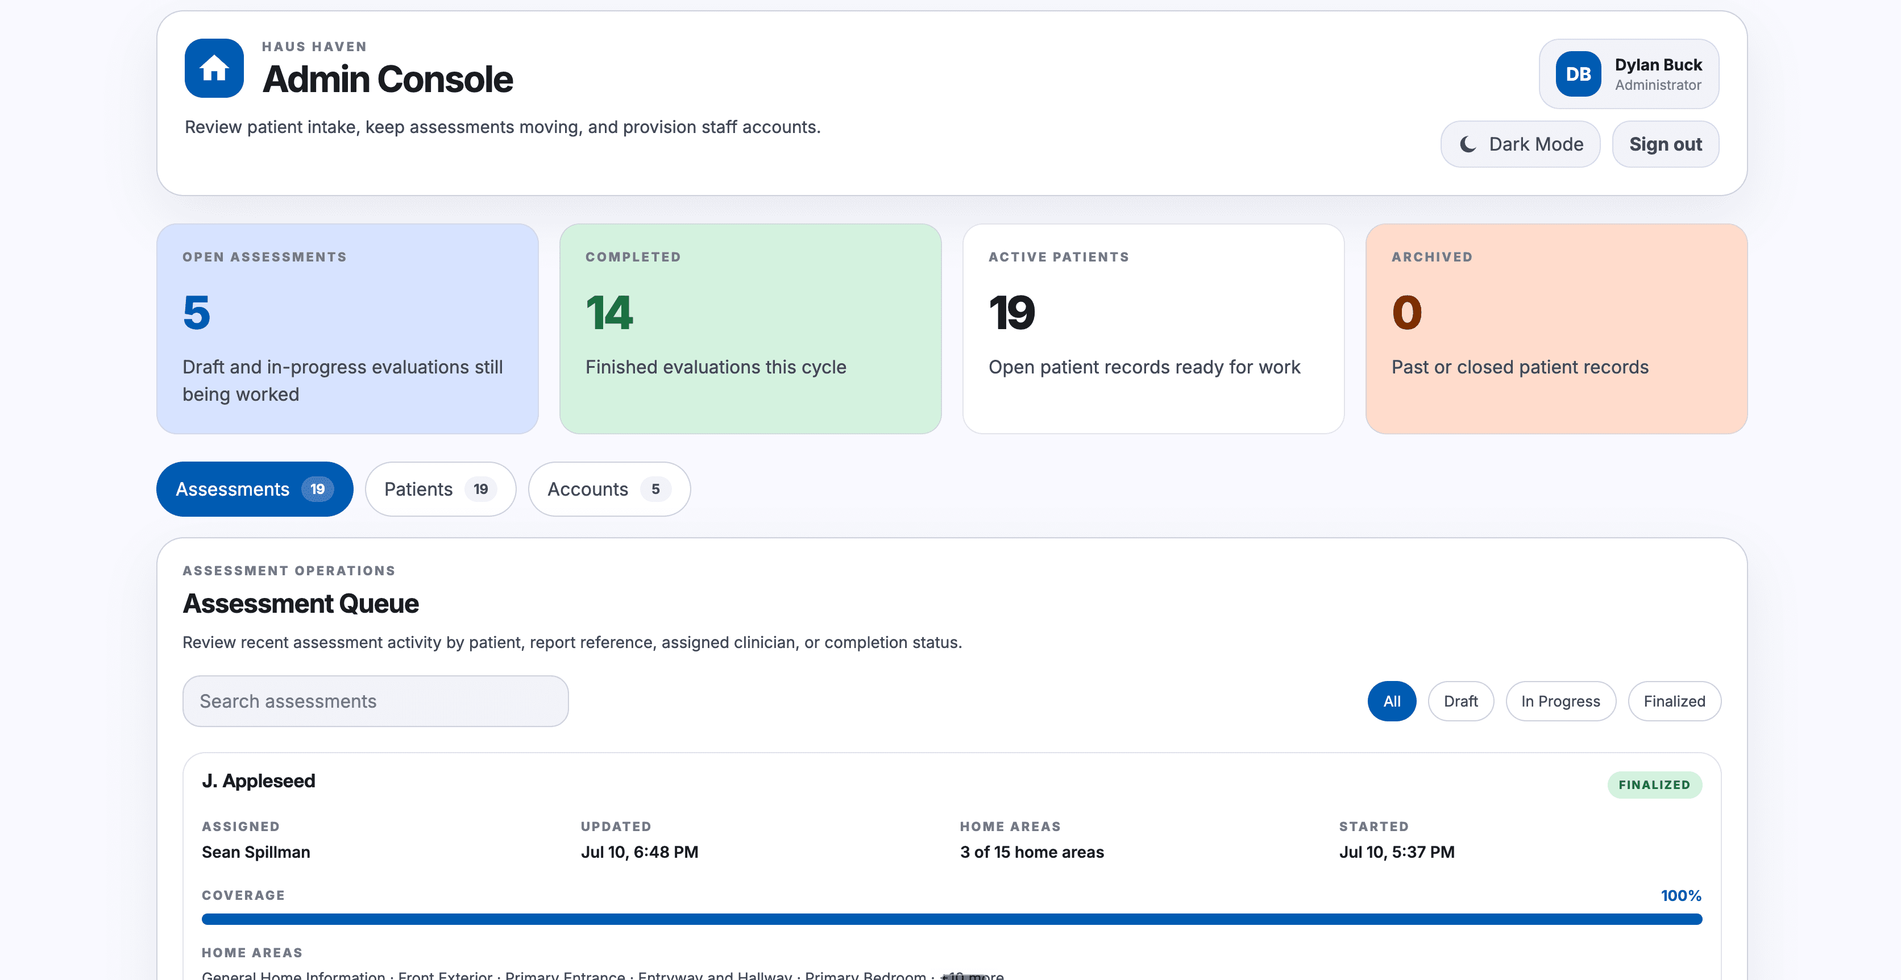Viewport: 1901px width, 980px height.
Task: Click the J. Appleseed coverage progress bar
Action: 952,920
